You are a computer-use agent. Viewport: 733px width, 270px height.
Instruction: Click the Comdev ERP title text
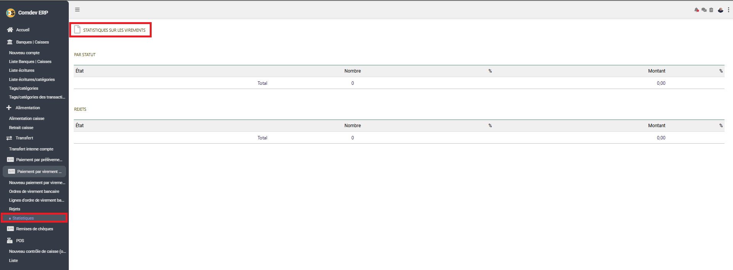click(33, 13)
